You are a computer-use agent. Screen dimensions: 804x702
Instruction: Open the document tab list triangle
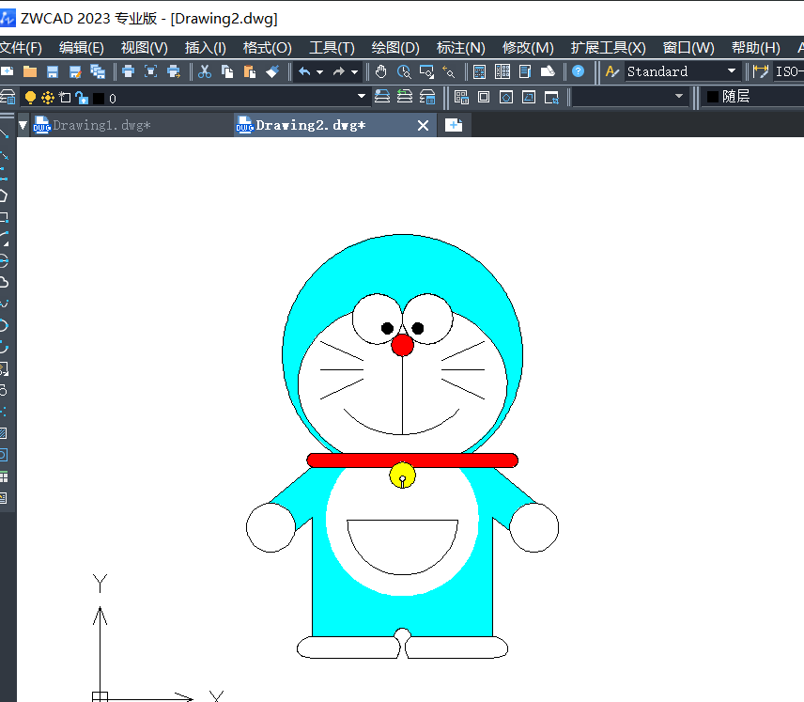pos(23,125)
